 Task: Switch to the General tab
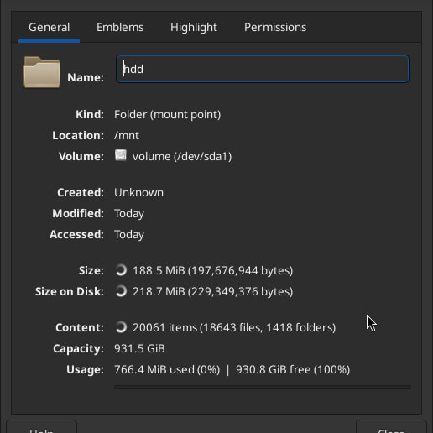coord(49,28)
